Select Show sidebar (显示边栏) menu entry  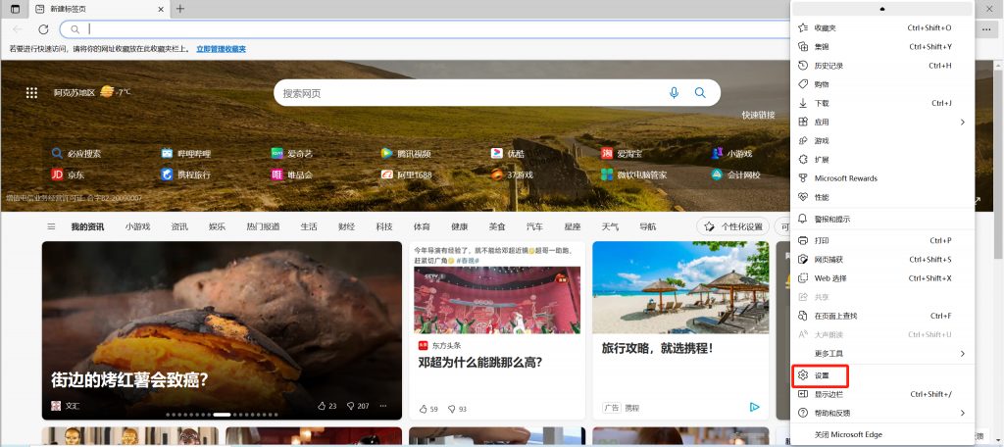pos(882,394)
